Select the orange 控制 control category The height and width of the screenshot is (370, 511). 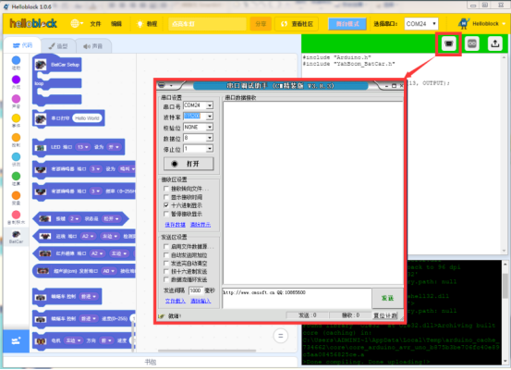coord(16,140)
